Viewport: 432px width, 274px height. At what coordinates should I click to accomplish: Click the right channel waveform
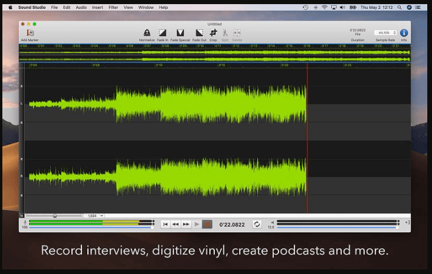coord(168,176)
